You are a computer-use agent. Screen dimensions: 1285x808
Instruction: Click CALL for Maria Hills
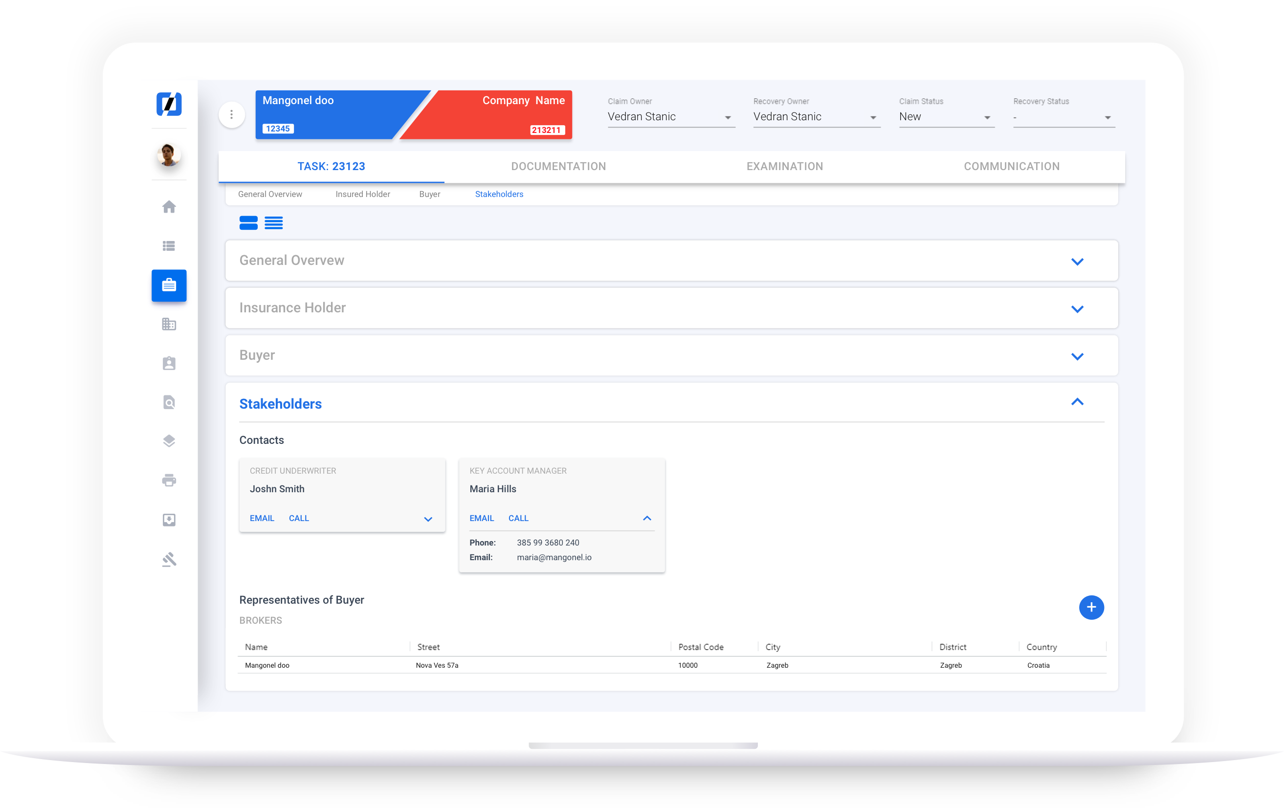pos(518,519)
